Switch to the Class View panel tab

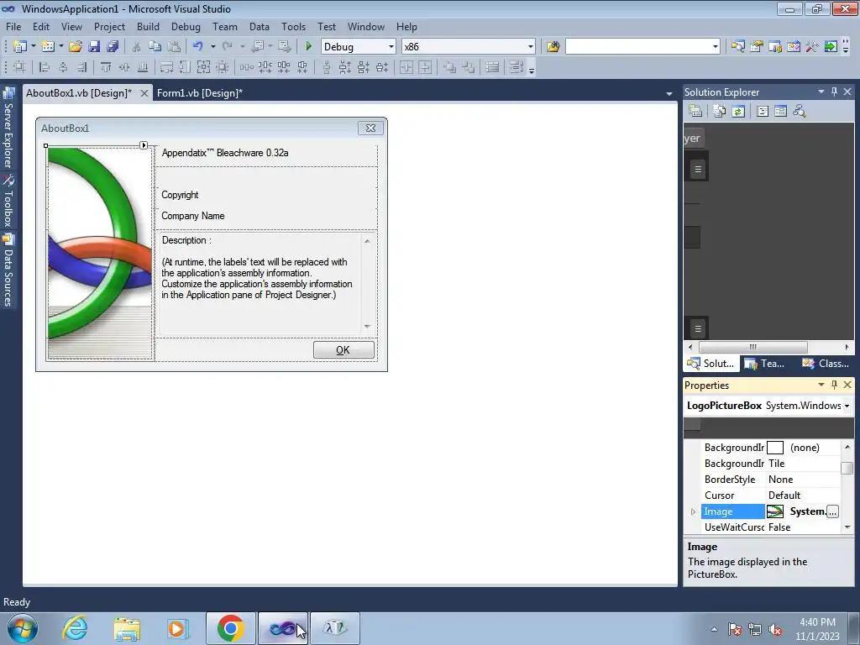pyautogui.click(x=826, y=363)
